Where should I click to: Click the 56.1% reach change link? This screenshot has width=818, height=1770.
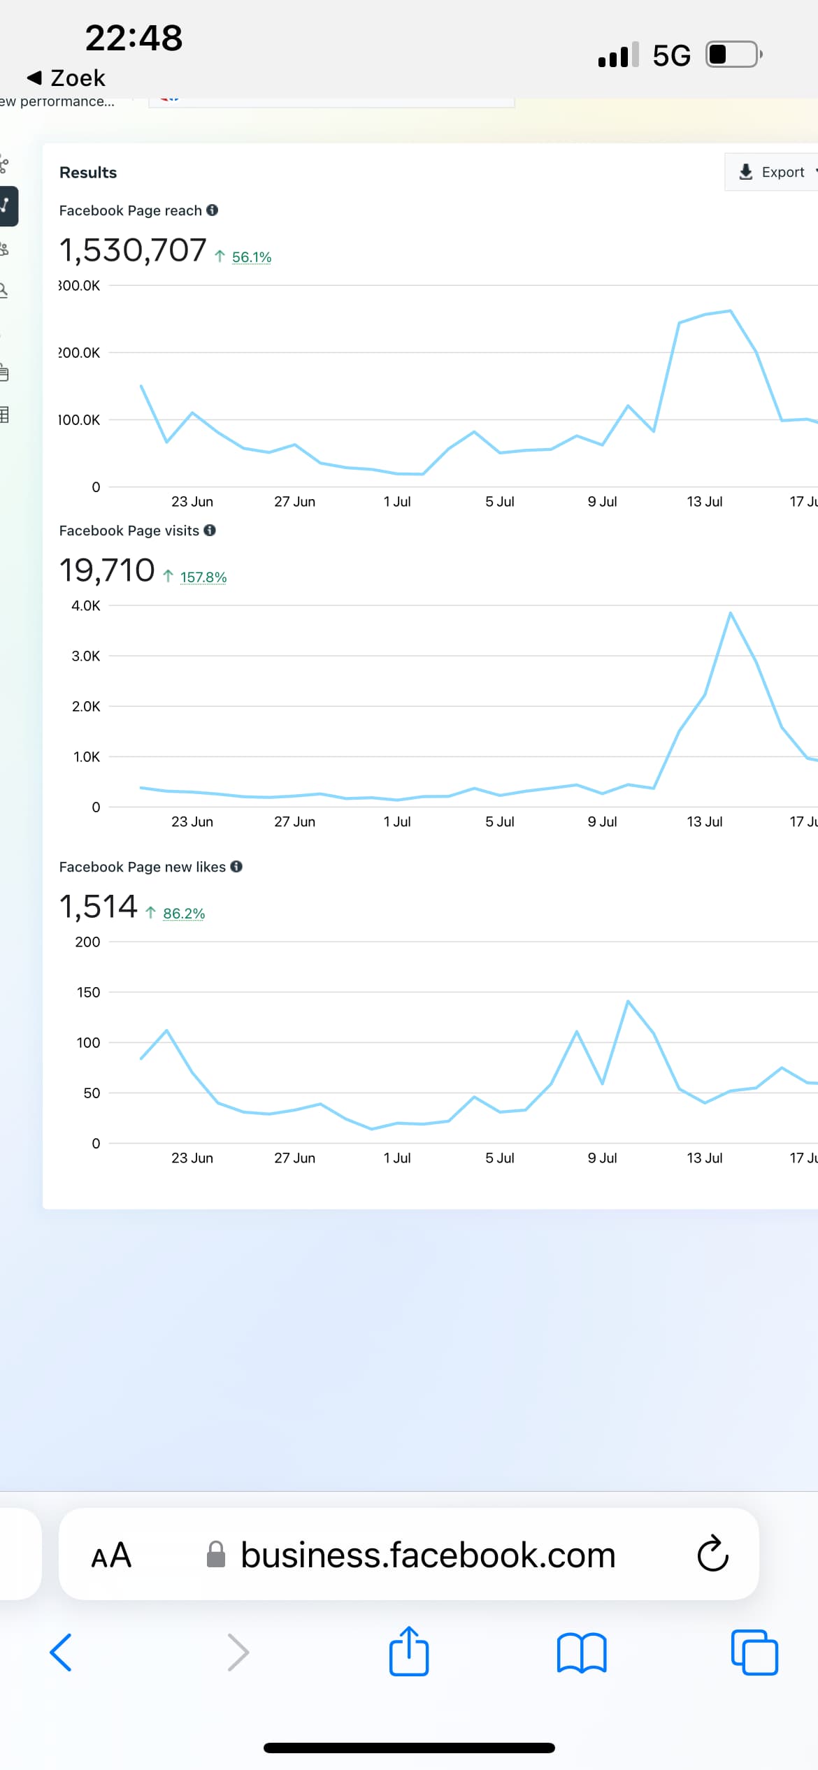point(251,257)
